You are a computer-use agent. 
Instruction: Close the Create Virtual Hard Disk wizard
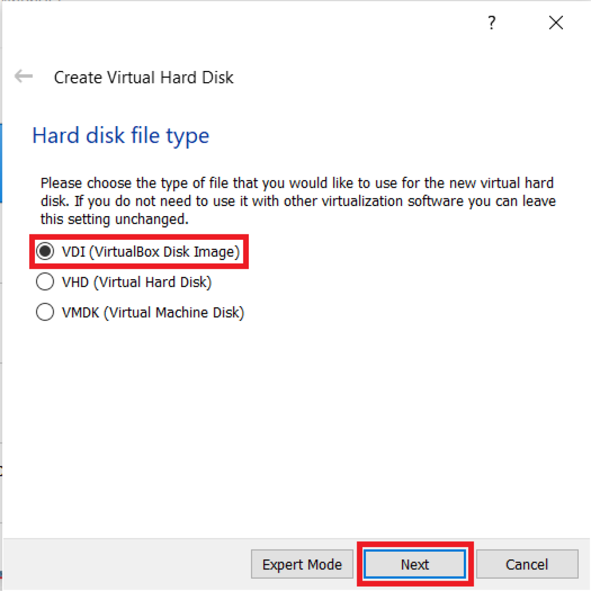(556, 23)
